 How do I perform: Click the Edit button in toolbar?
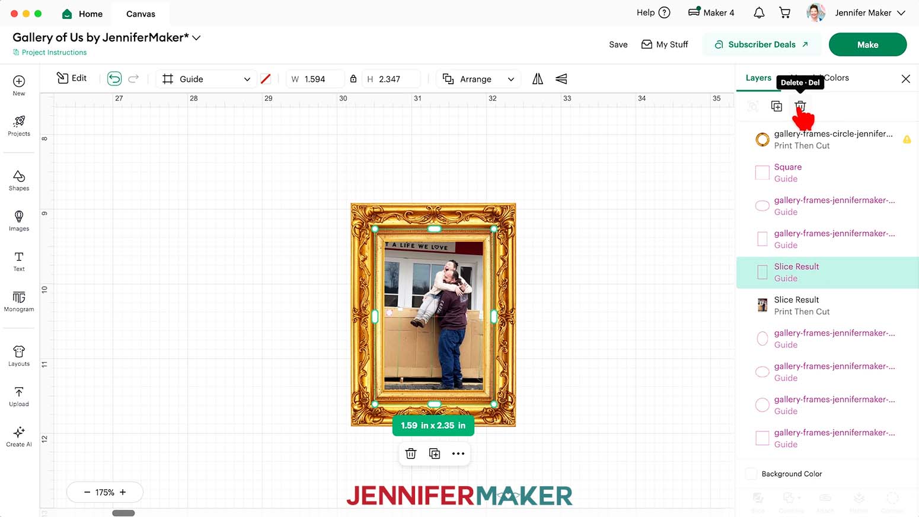coord(72,78)
